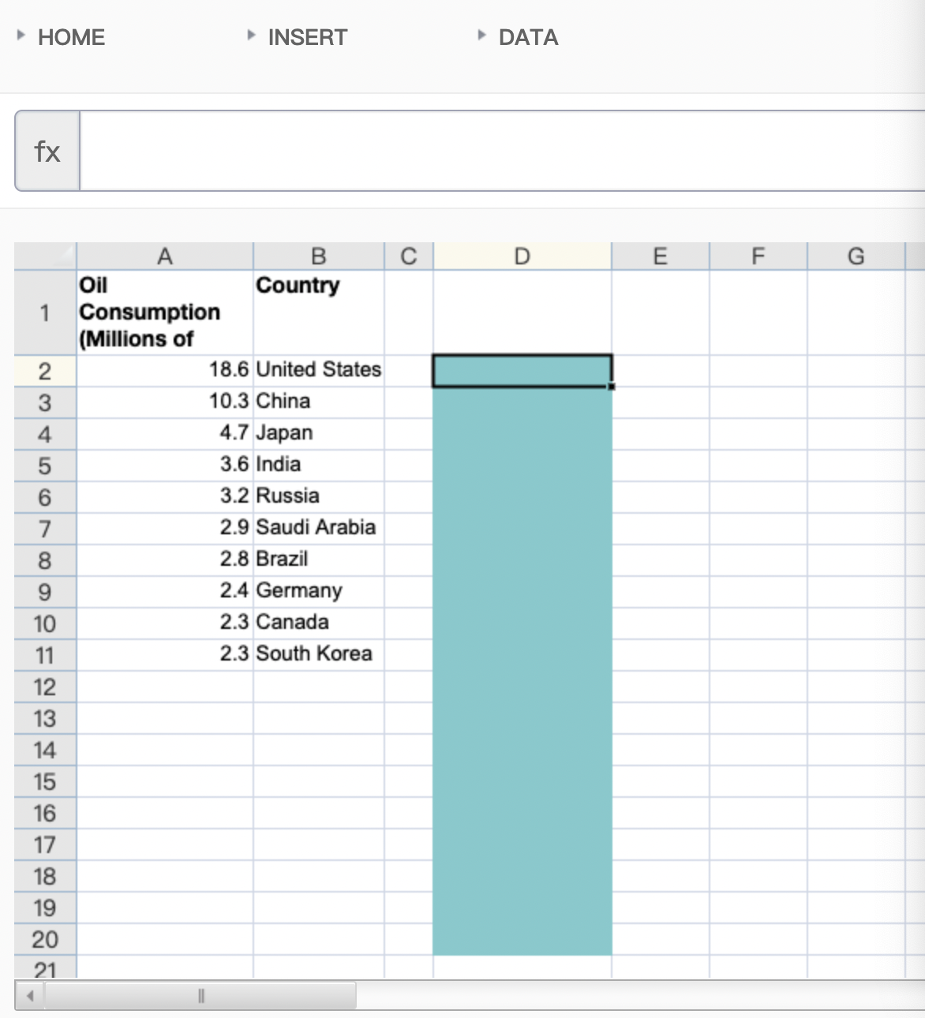
Task: Select row 1 header
Action: (46, 313)
